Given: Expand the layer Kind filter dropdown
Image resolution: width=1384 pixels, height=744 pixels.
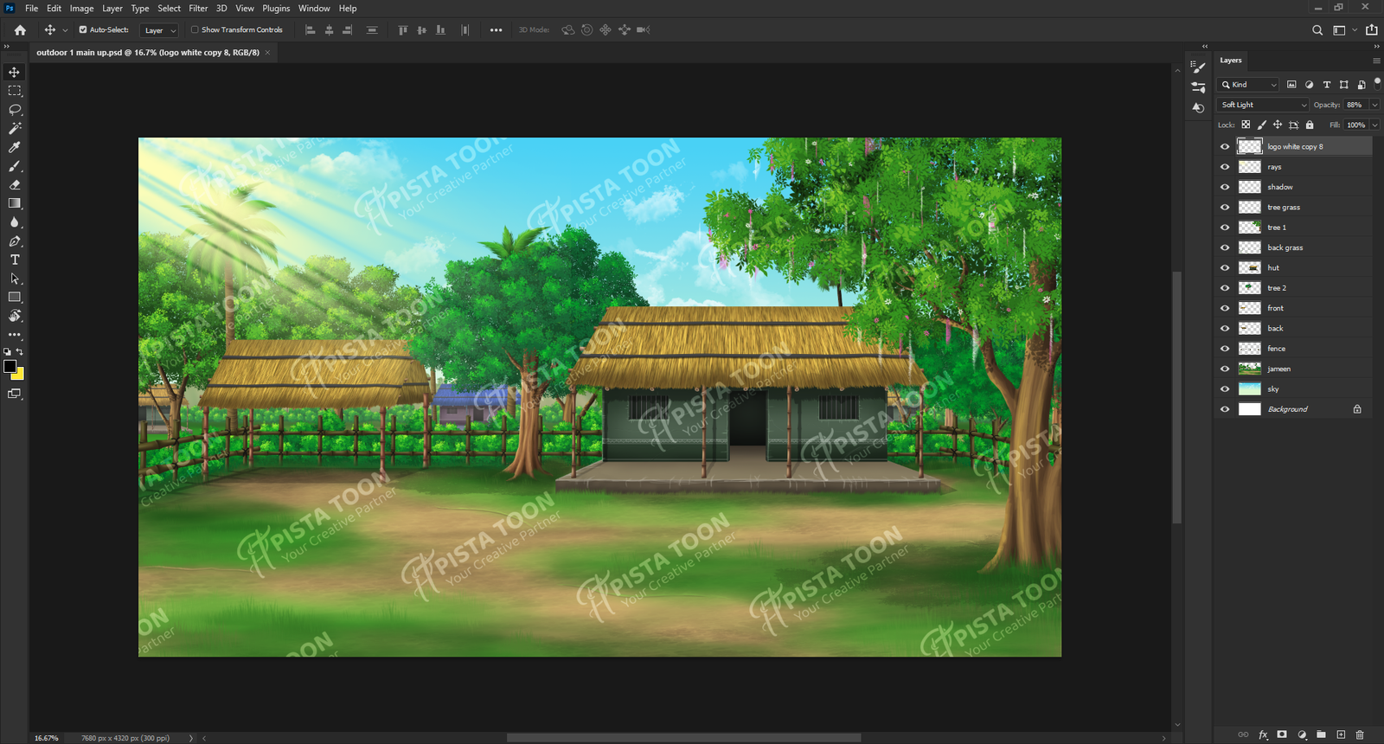Looking at the screenshot, I should click(x=1248, y=85).
